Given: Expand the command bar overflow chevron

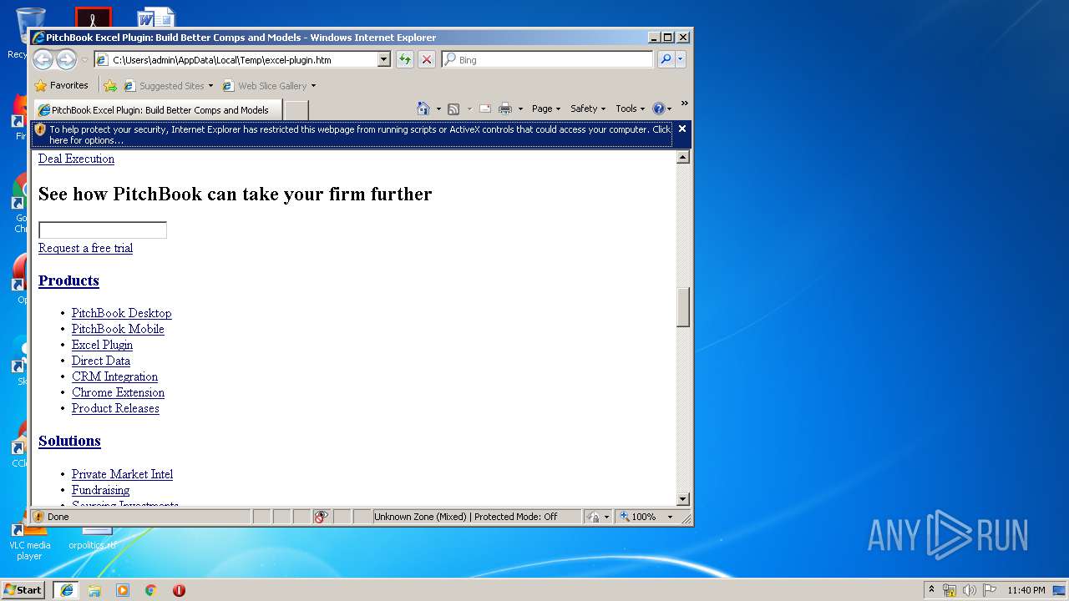Looking at the screenshot, I should click(684, 104).
